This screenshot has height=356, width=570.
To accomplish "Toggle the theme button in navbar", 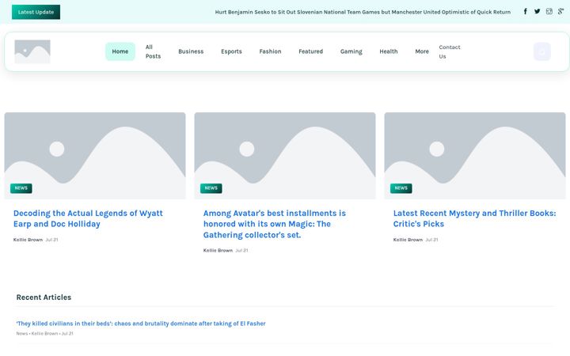I will click(542, 51).
